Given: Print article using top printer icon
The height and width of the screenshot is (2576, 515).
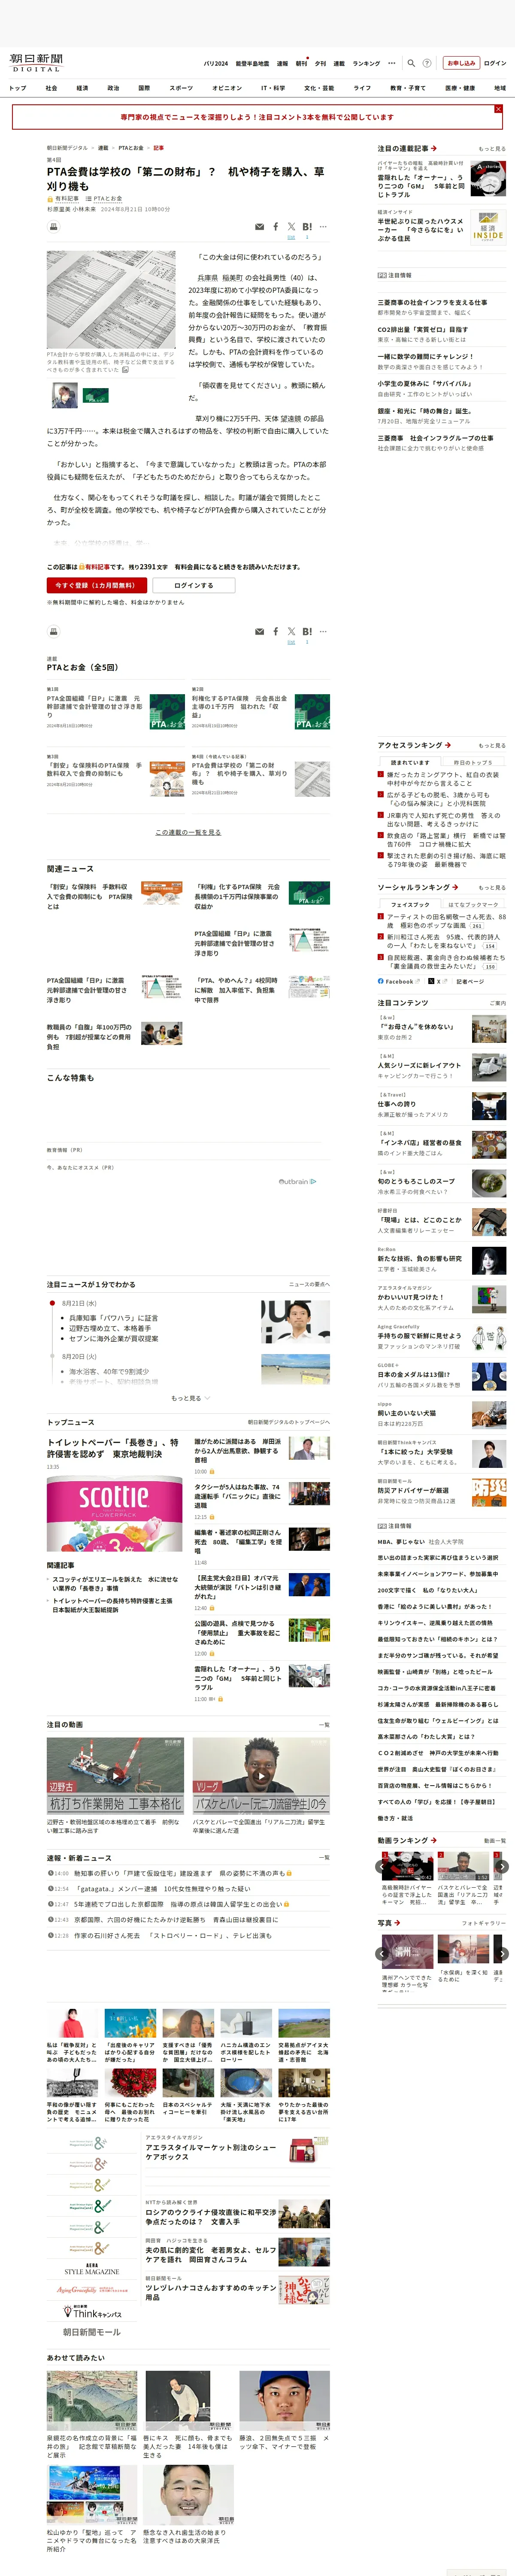Looking at the screenshot, I should click(x=53, y=227).
